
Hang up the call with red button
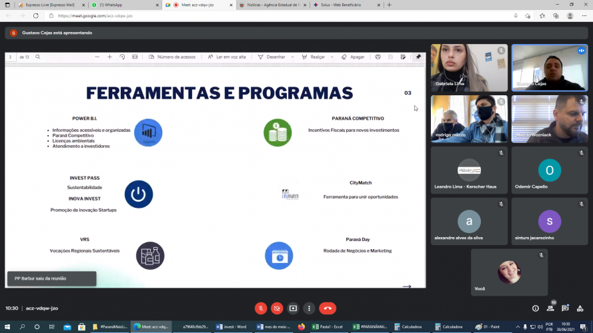tap(327, 308)
